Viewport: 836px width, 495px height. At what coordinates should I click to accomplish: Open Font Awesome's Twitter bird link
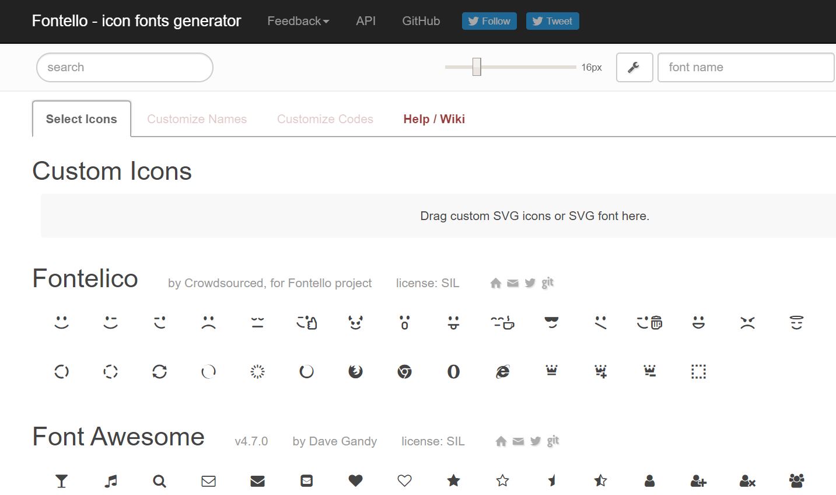coord(535,441)
